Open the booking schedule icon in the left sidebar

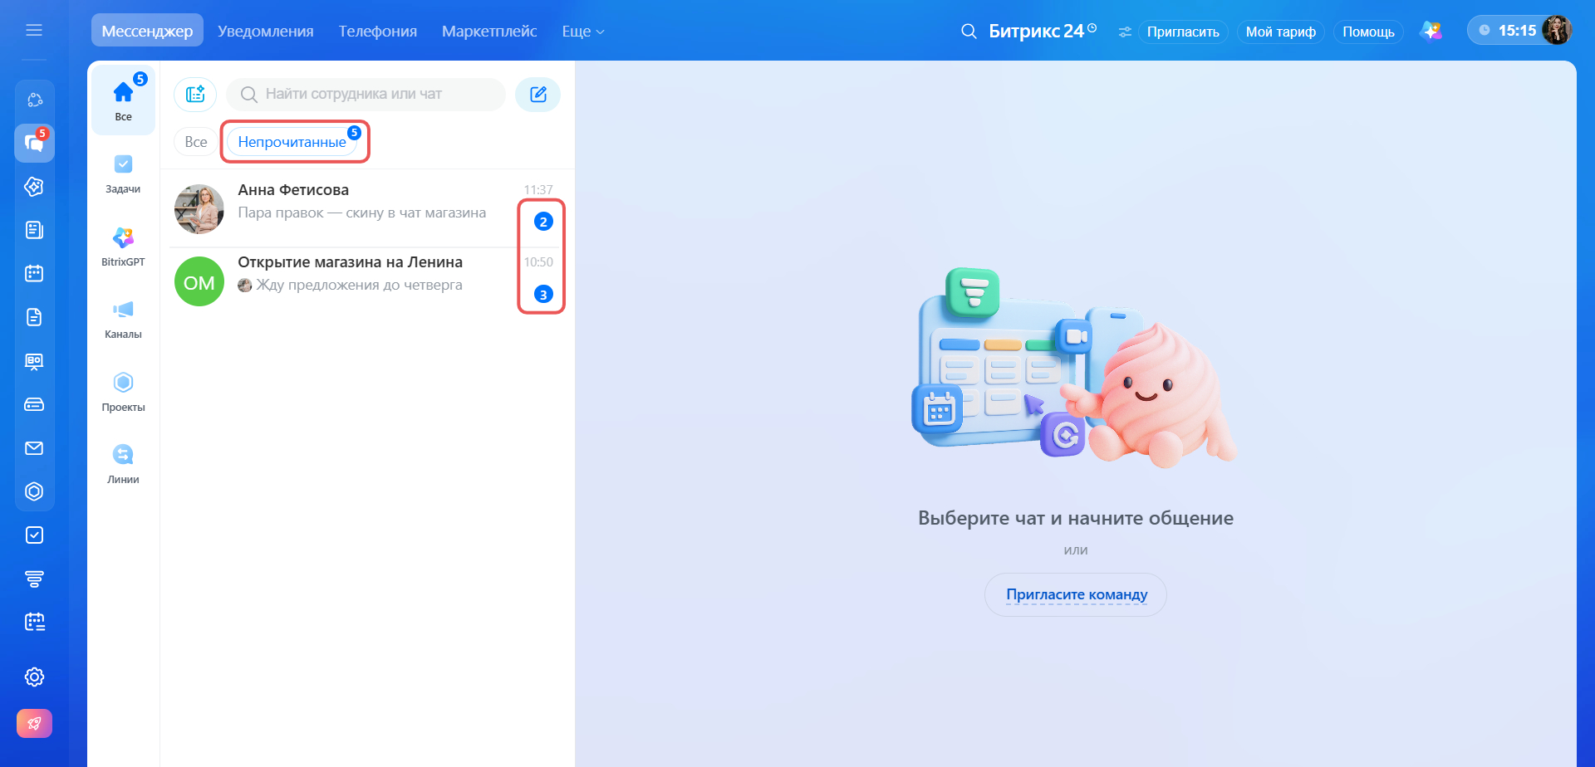point(34,622)
